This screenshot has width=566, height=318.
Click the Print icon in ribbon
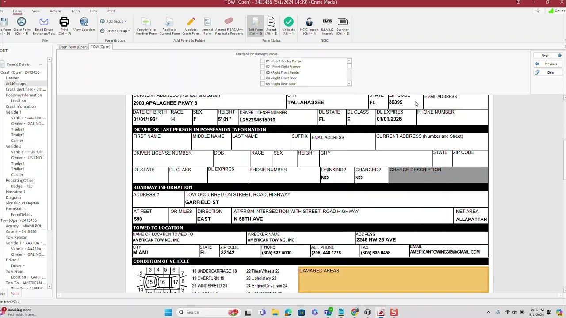tap(64, 22)
